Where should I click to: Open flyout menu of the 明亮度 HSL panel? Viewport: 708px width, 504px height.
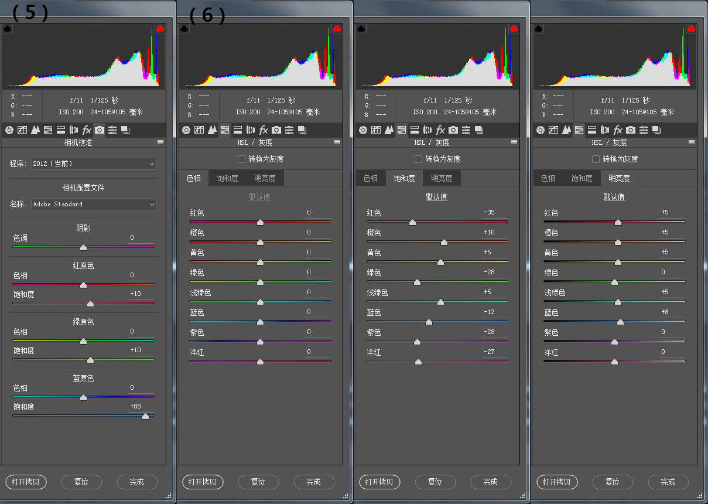[692, 142]
